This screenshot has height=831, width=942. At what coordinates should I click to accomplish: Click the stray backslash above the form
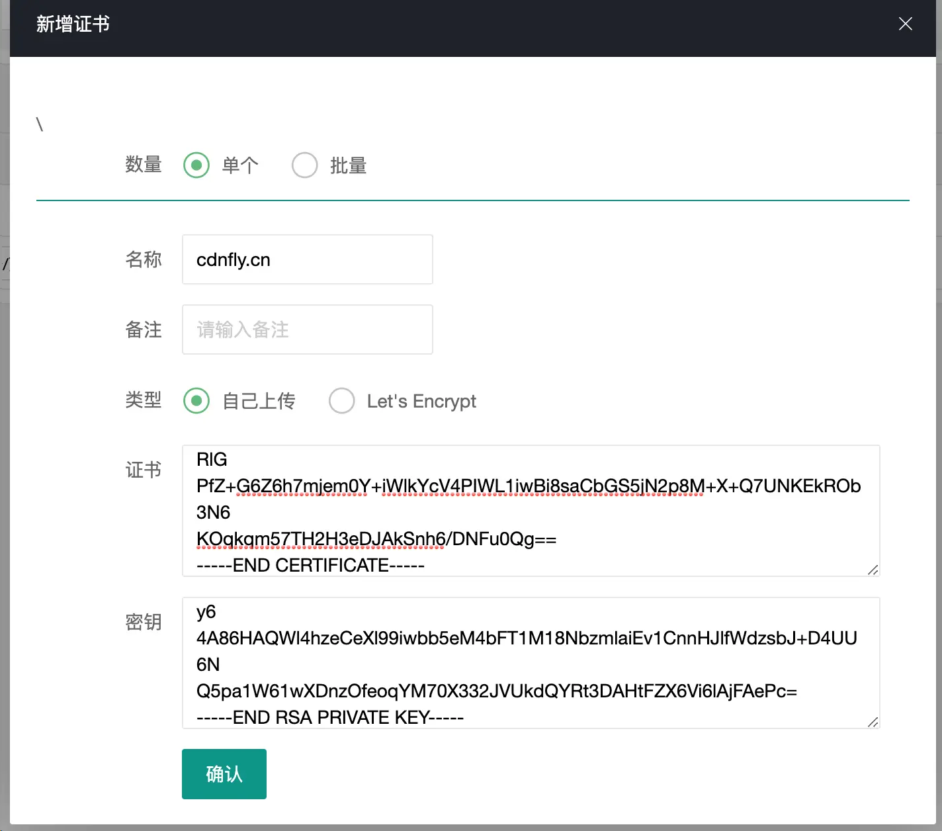[x=40, y=124]
